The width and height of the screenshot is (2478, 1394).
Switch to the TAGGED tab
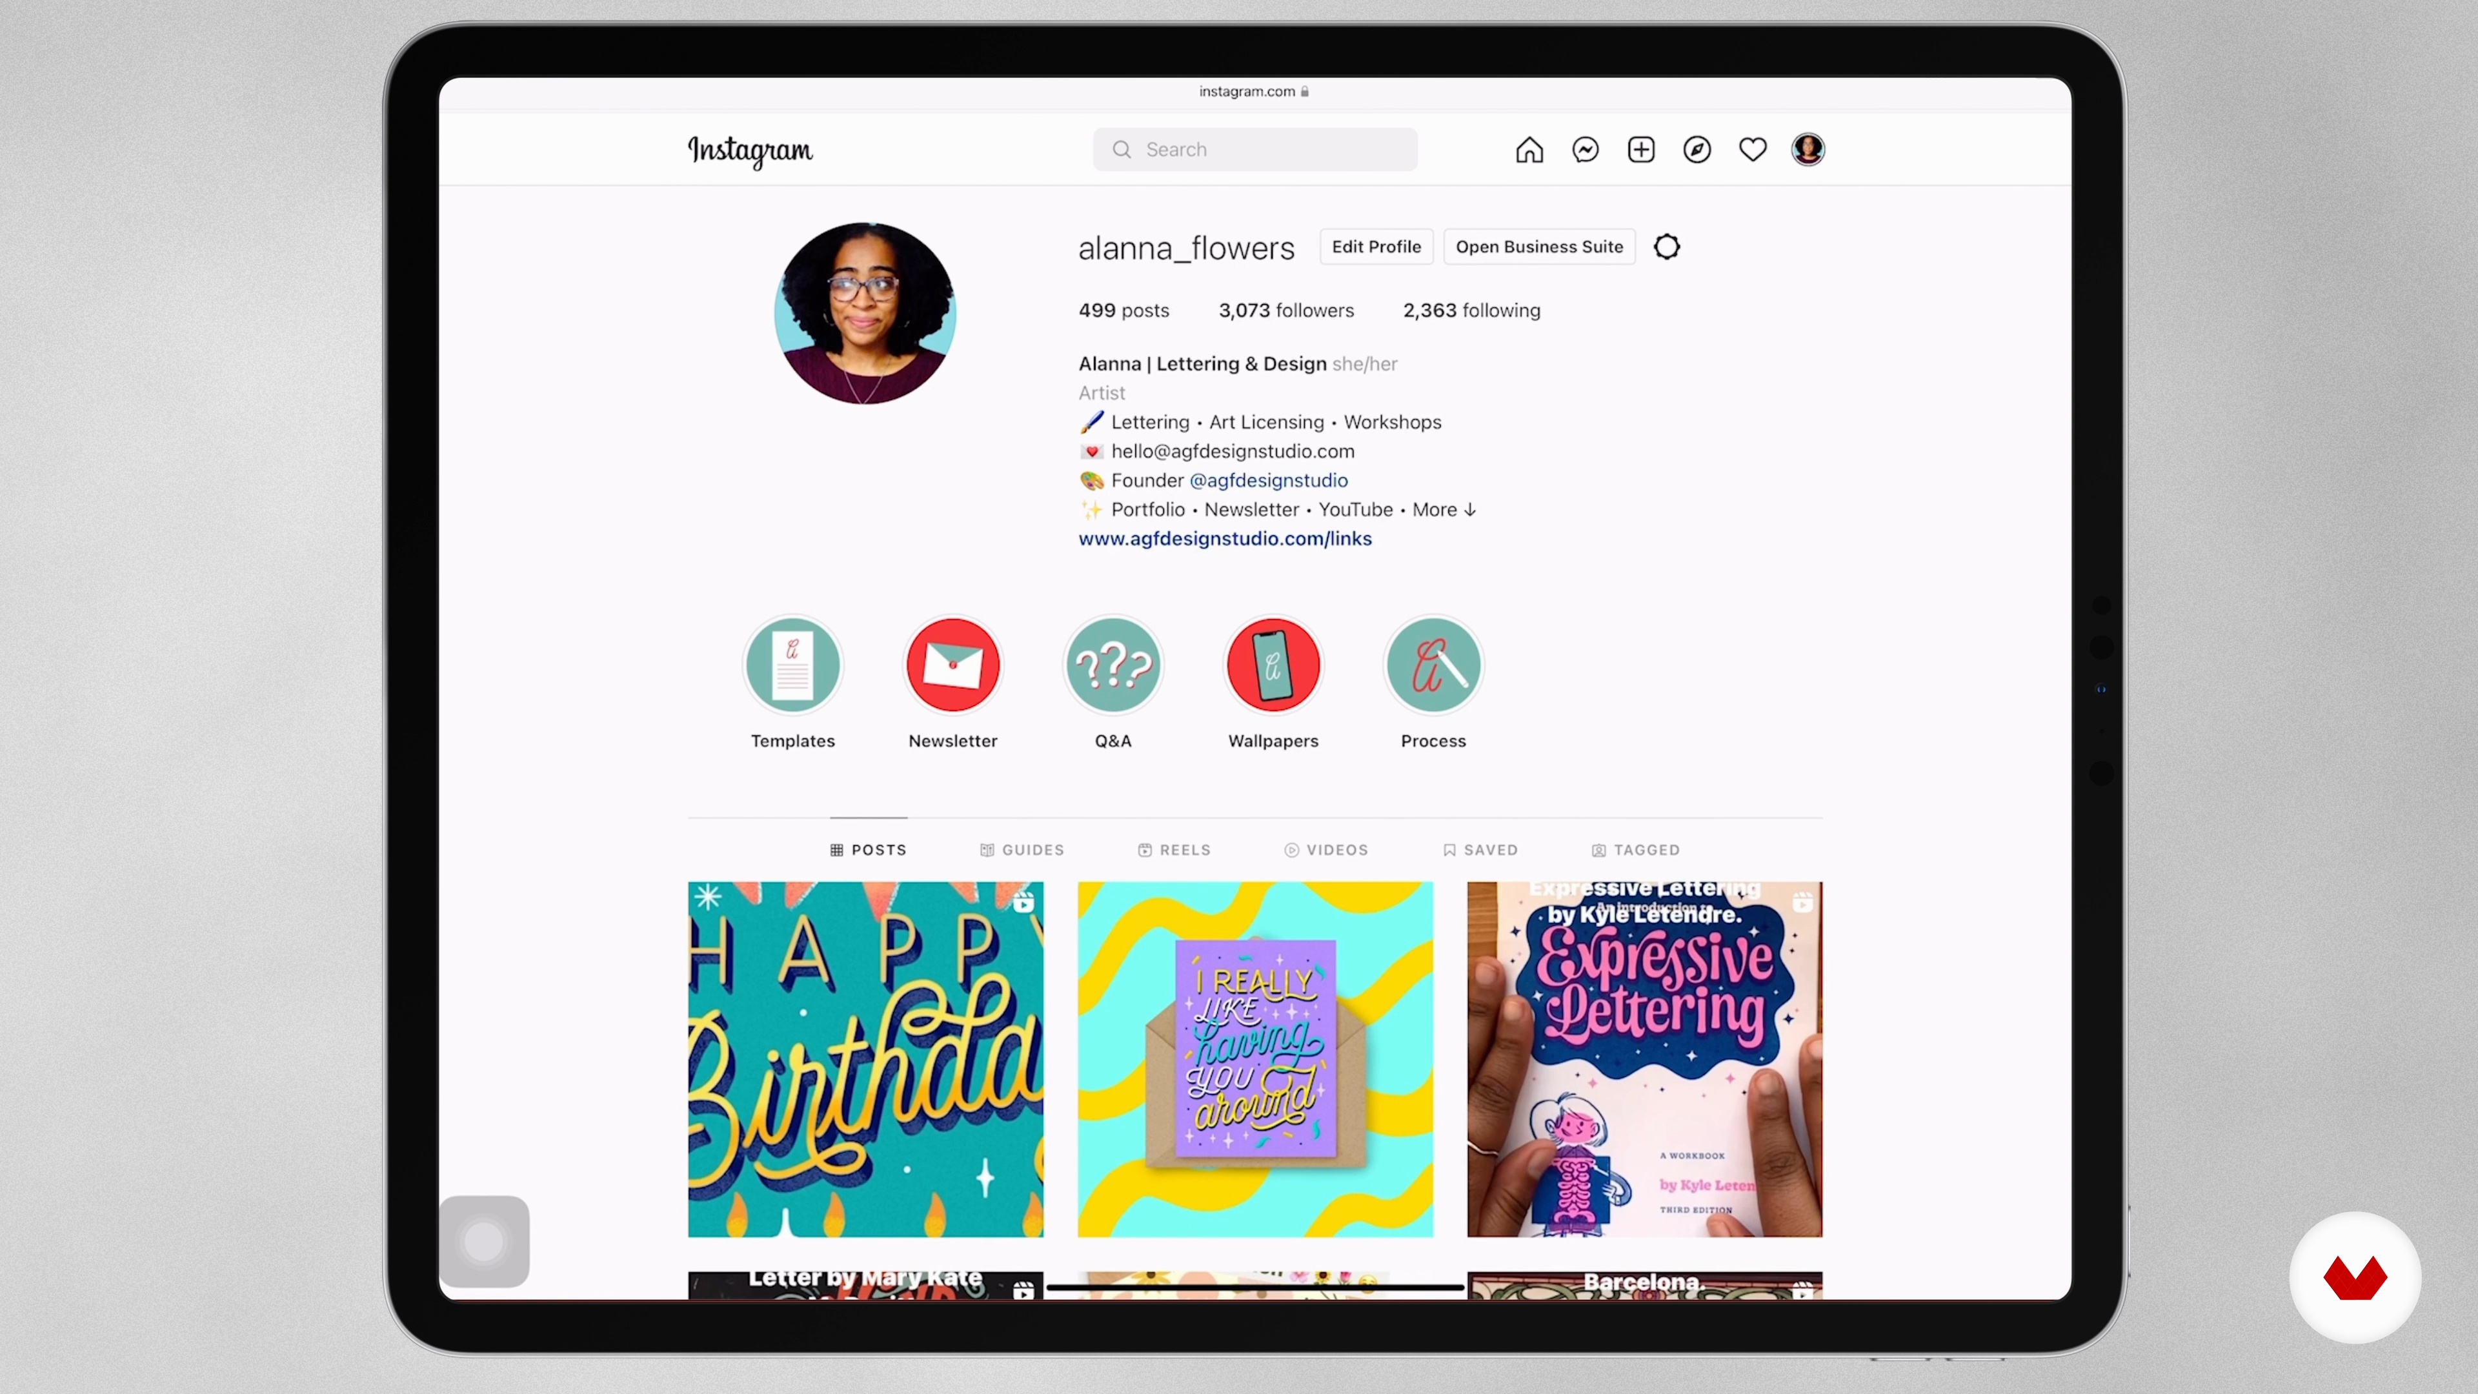click(x=1635, y=851)
